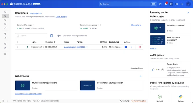Sort by the Image column header

(x=67, y=42)
